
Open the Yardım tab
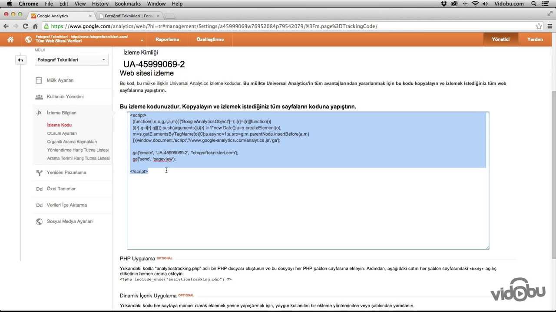point(535,39)
